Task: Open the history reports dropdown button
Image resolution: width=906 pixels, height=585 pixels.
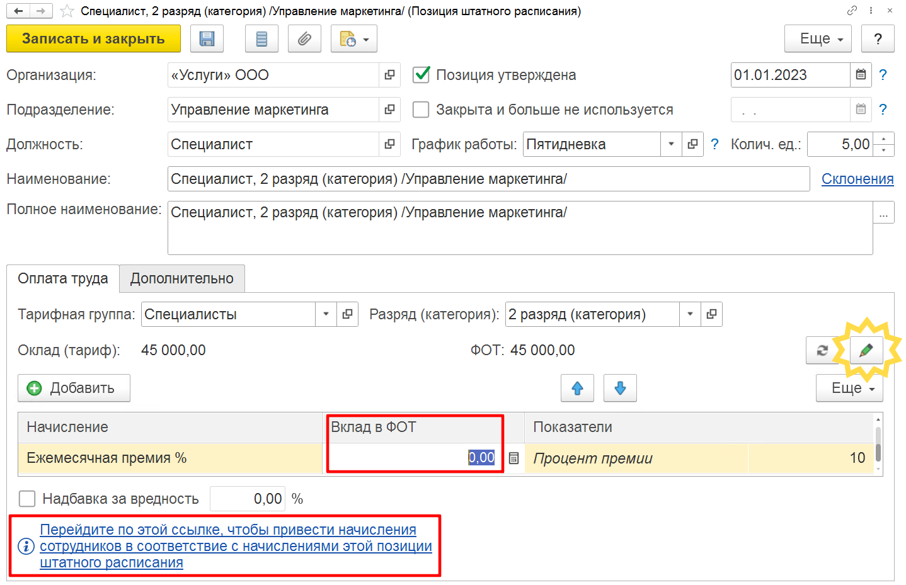Action: click(354, 39)
